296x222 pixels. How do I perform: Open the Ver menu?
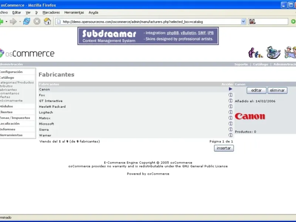pos(28,13)
